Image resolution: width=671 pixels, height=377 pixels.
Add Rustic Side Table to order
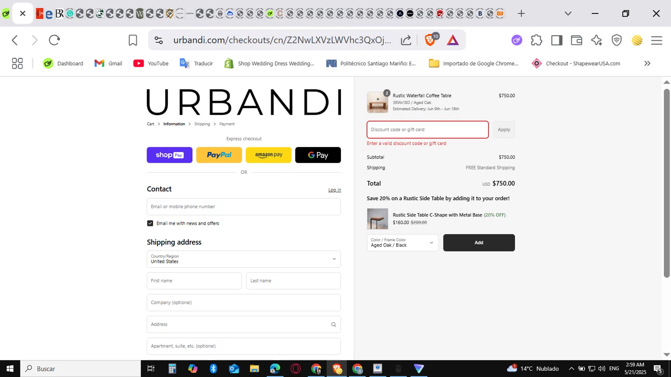coord(479,243)
